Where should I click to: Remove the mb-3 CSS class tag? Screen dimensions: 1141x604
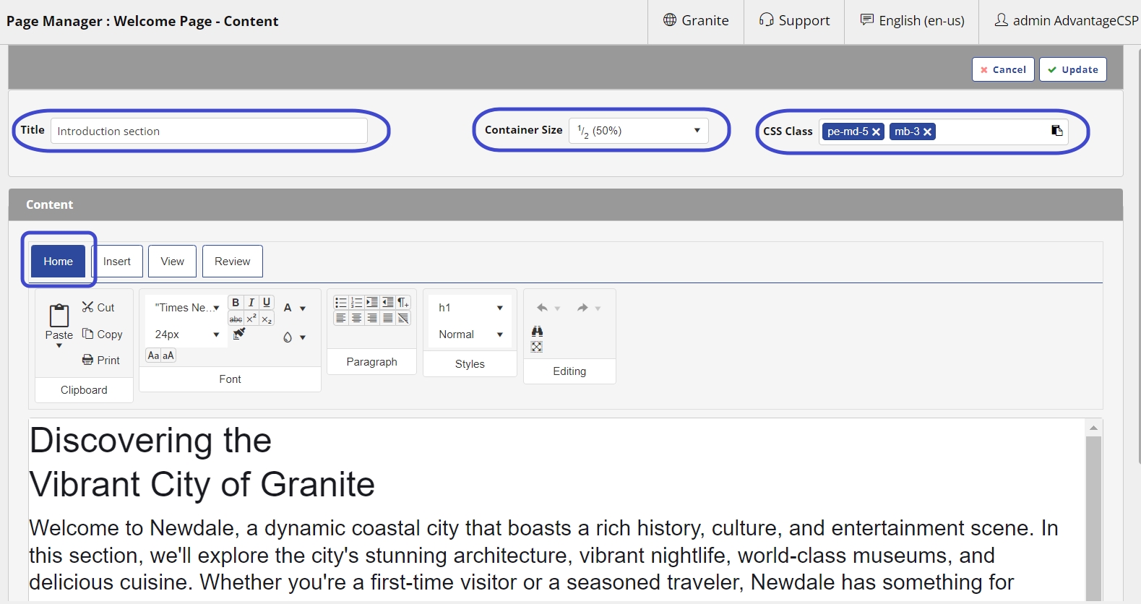(927, 131)
